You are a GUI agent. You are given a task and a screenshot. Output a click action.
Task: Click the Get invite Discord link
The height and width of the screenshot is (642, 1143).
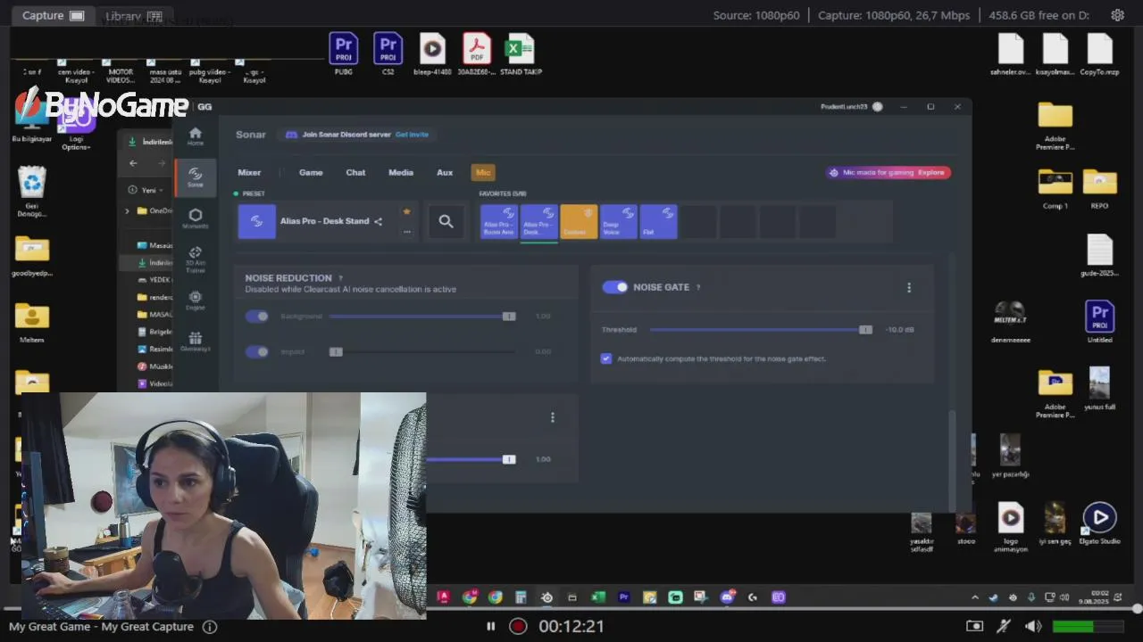(412, 135)
